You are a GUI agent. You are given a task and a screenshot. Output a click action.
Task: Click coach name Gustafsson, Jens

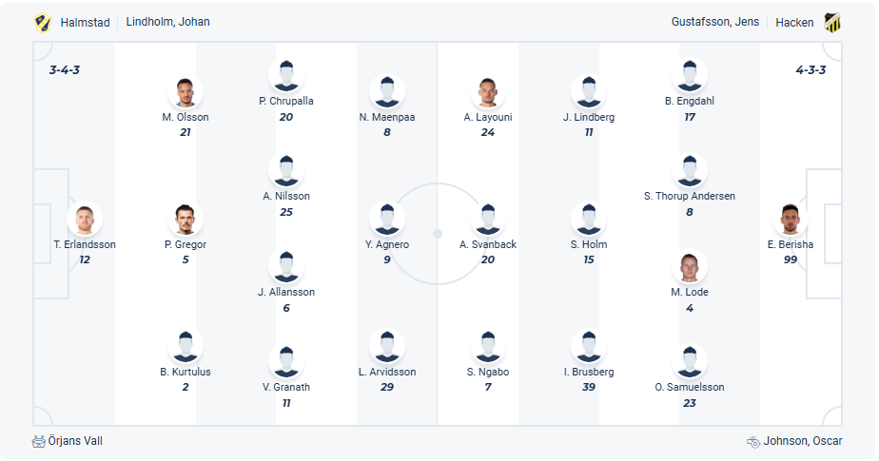(714, 22)
